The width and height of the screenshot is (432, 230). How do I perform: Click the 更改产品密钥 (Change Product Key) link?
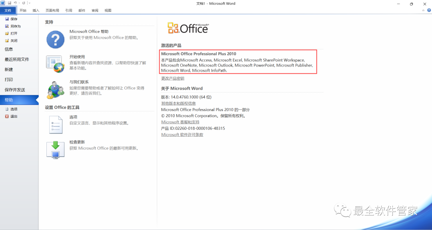[x=173, y=79]
